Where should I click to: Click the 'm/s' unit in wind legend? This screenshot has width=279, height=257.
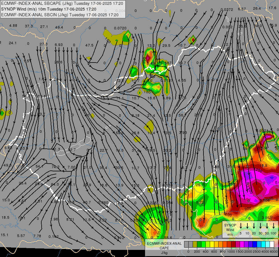pos(230,234)
